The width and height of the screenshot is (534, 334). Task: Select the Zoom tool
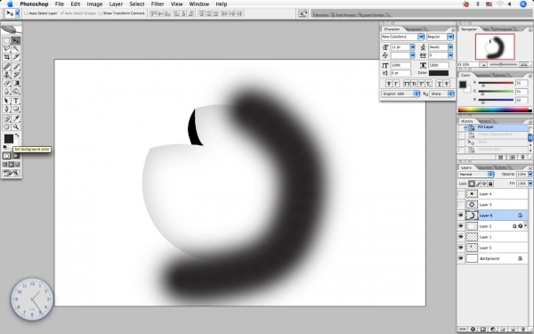point(16,126)
